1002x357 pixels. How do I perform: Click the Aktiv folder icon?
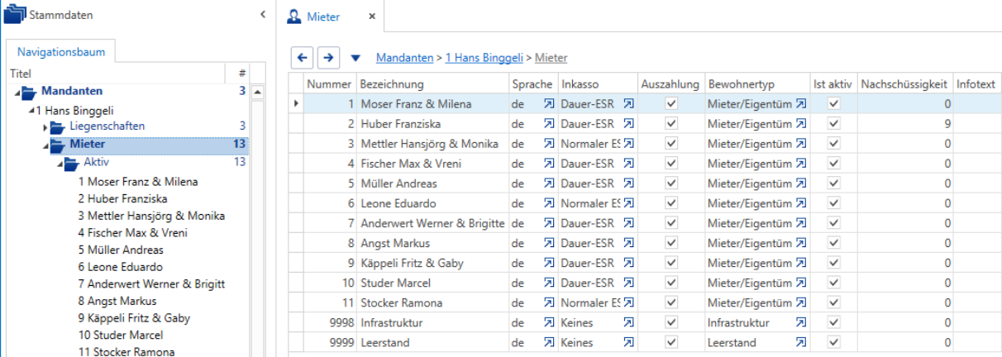[72, 163]
